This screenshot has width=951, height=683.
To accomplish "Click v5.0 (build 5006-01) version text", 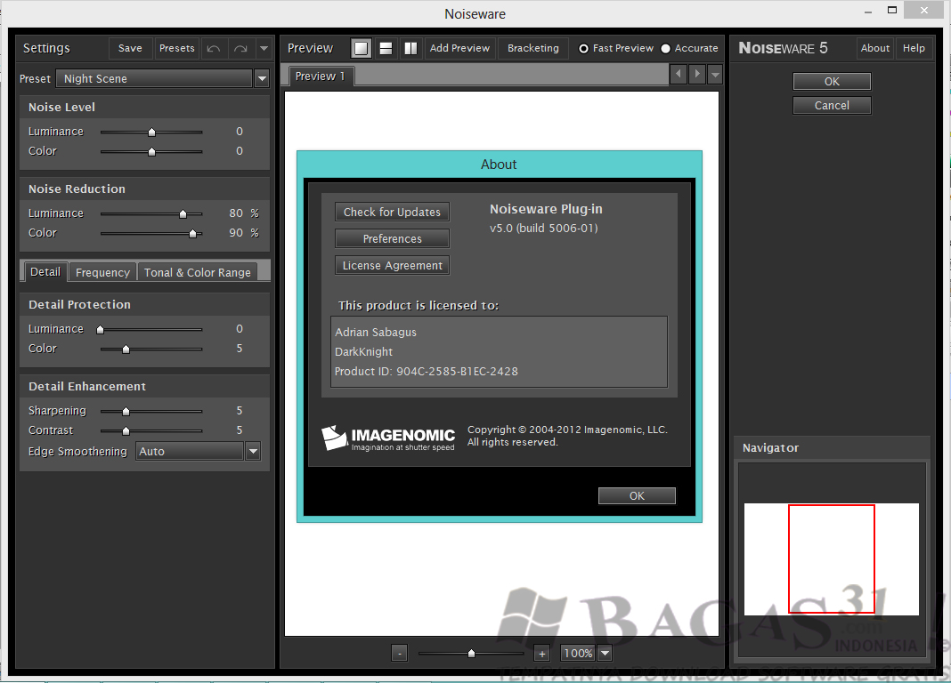I will point(543,229).
